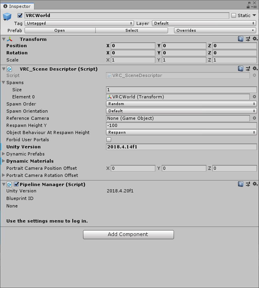
Task: Click Scale Y field
Action: 184,60
